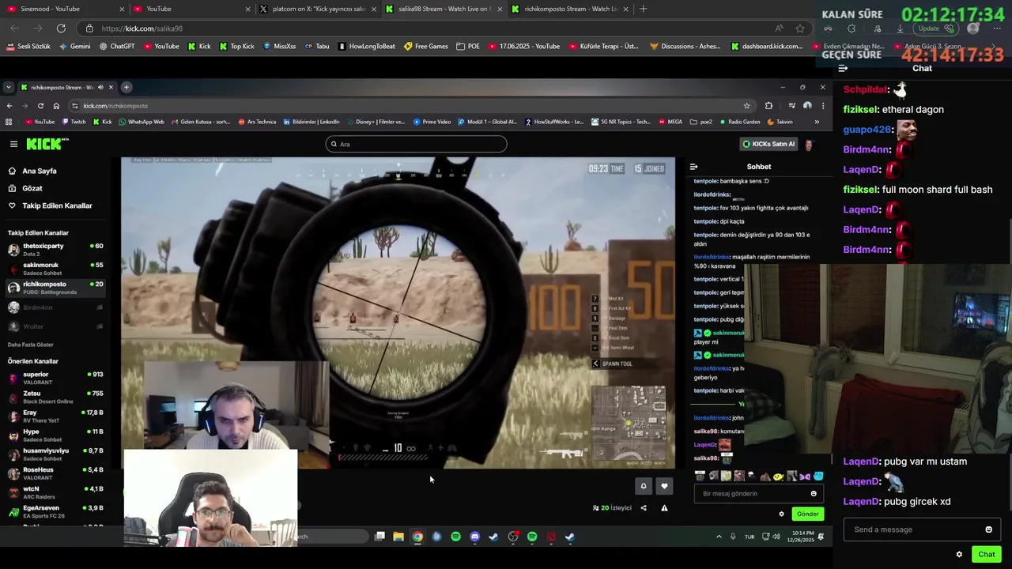Viewport: 1012px width, 569px height.
Task: Open Takip Edilen Kanallar sidebar item
Action: tap(57, 205)
